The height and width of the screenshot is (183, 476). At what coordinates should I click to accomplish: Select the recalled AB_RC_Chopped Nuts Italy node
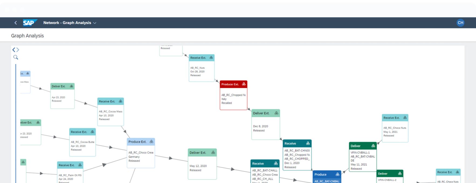pyautogui.click(x=233, y=99)
